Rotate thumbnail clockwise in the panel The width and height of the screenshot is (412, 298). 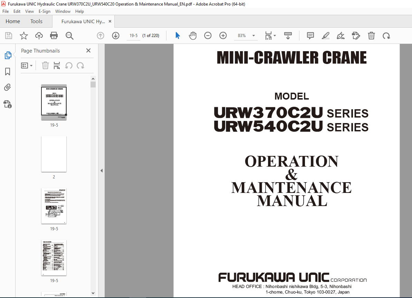(x=80, y=65)
